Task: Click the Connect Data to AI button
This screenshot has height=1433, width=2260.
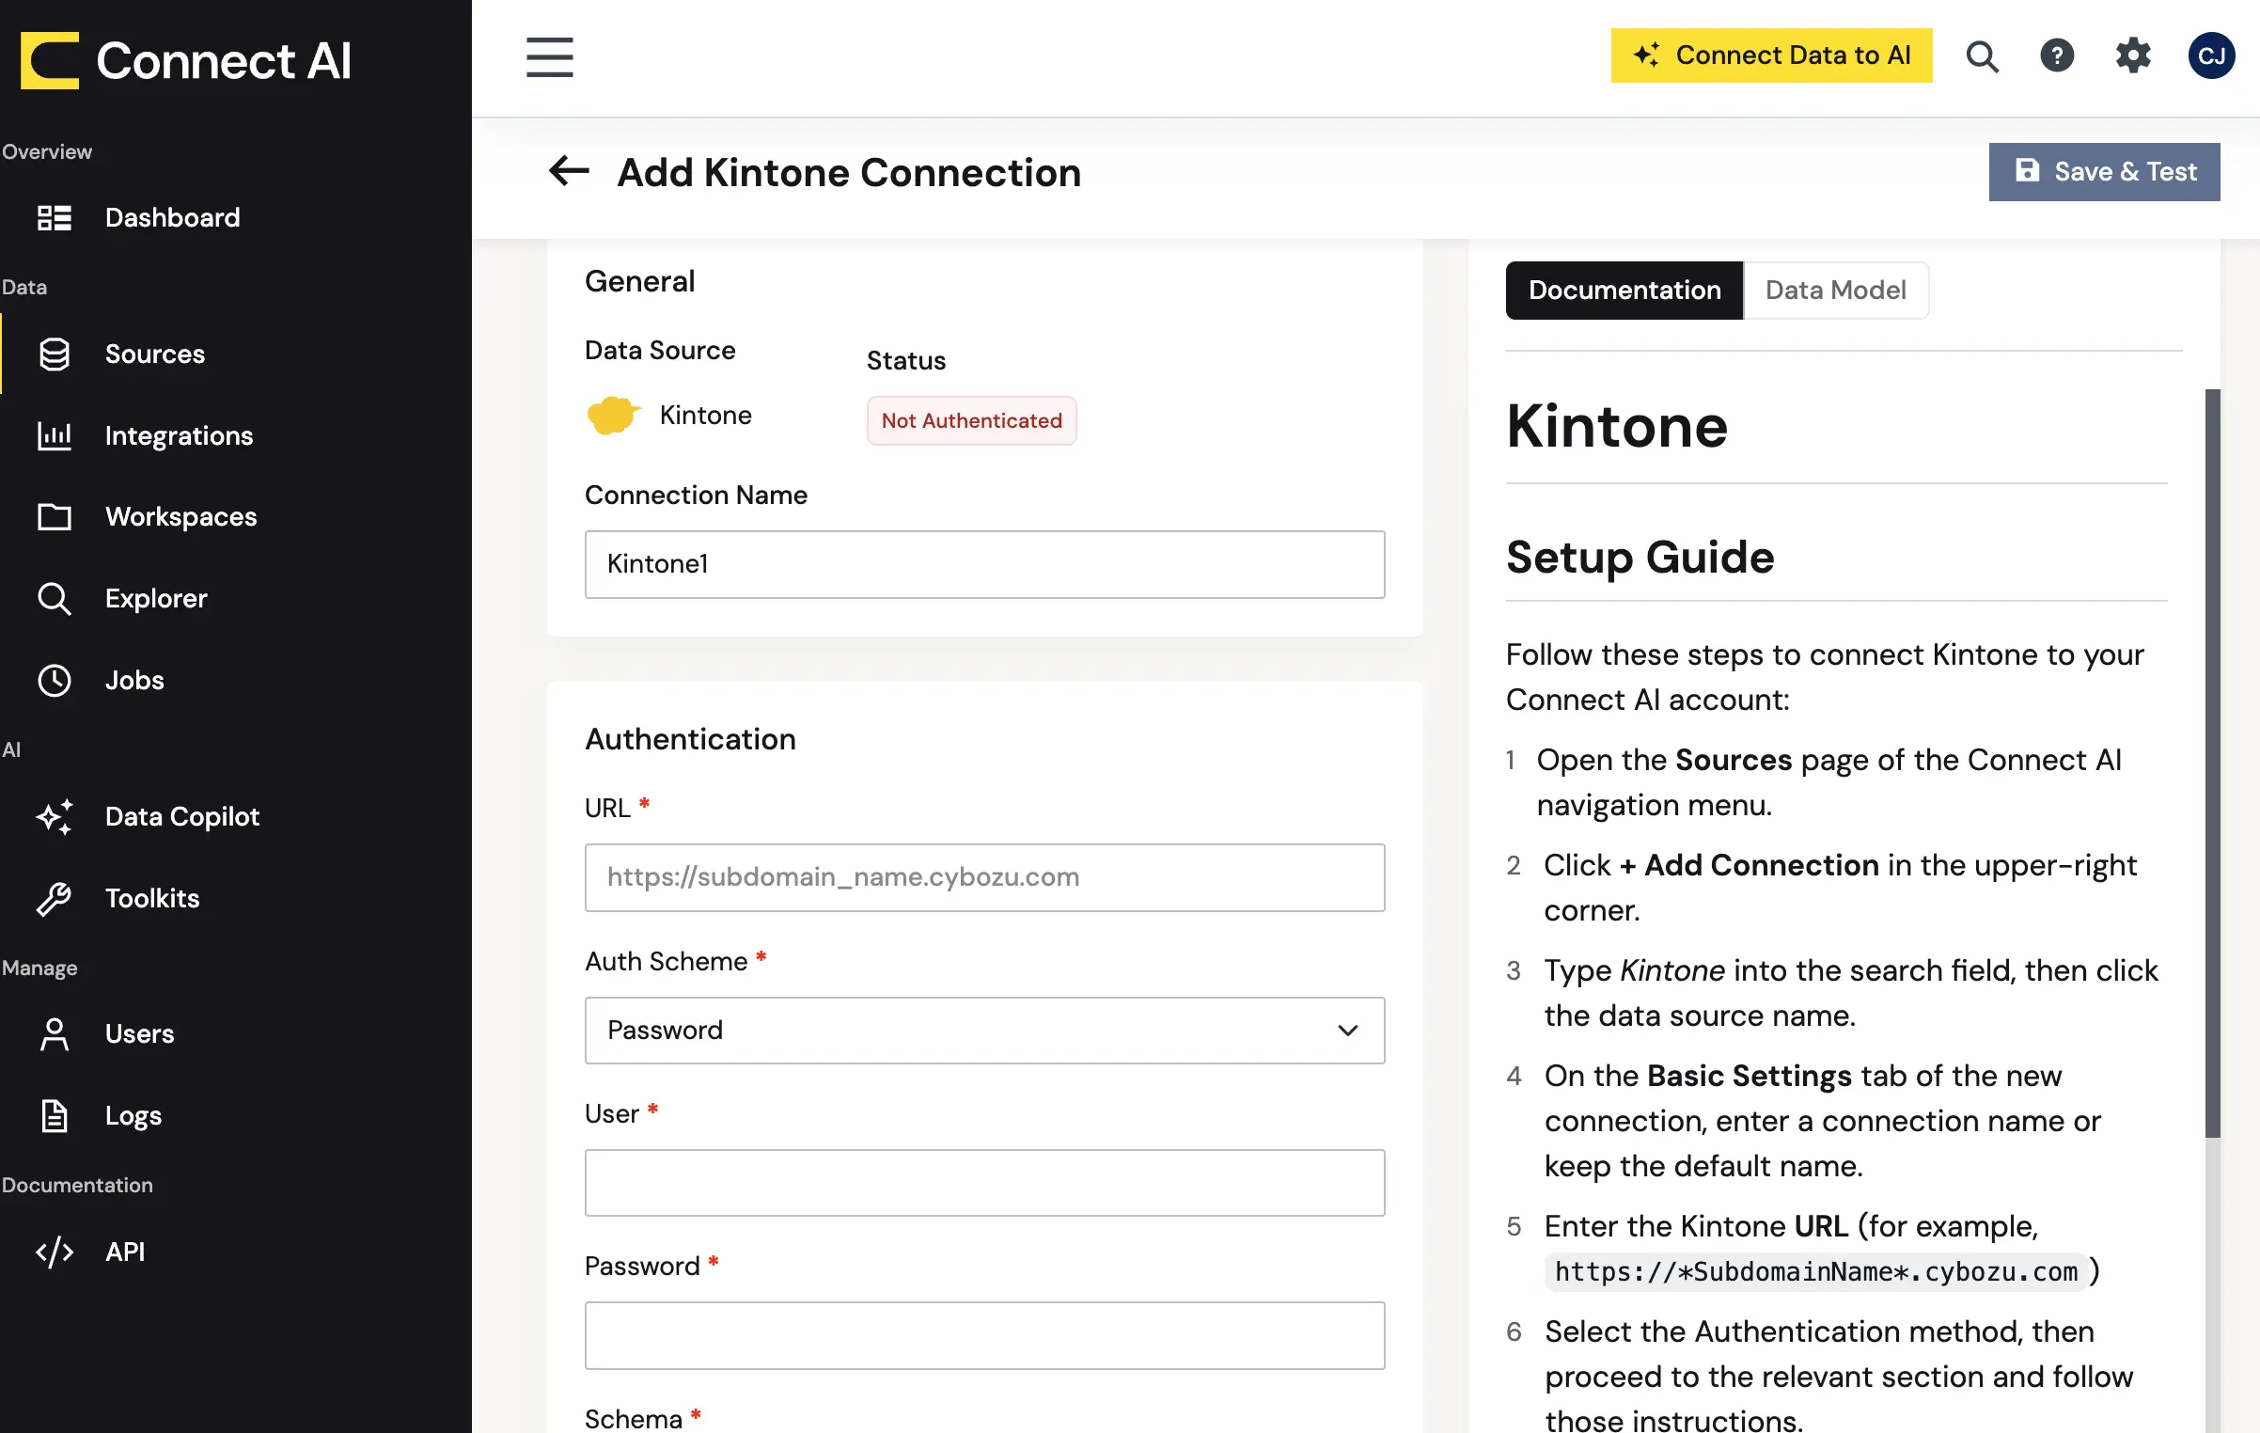Action: (1771, 55)
